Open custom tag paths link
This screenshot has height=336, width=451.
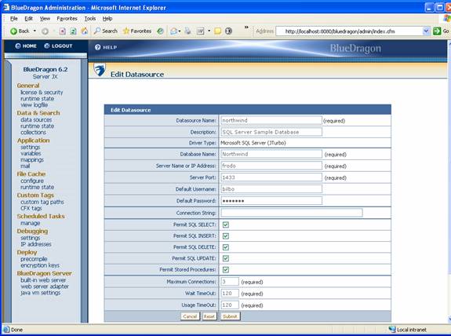[42, 202]
